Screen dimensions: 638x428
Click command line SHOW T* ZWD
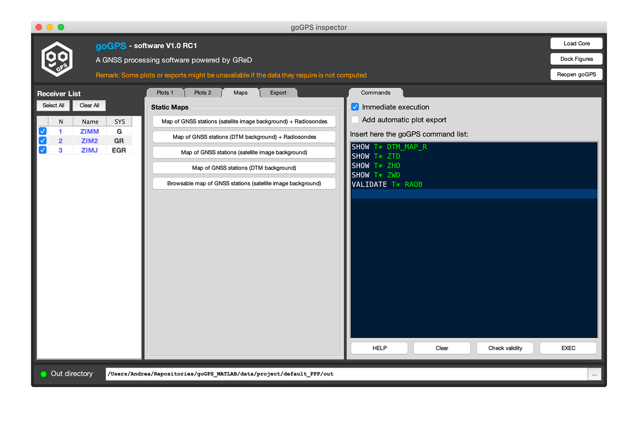[x=376, y=175]
